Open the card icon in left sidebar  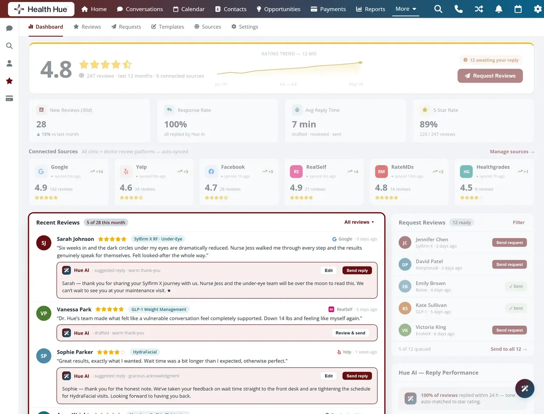click(9, 99)
